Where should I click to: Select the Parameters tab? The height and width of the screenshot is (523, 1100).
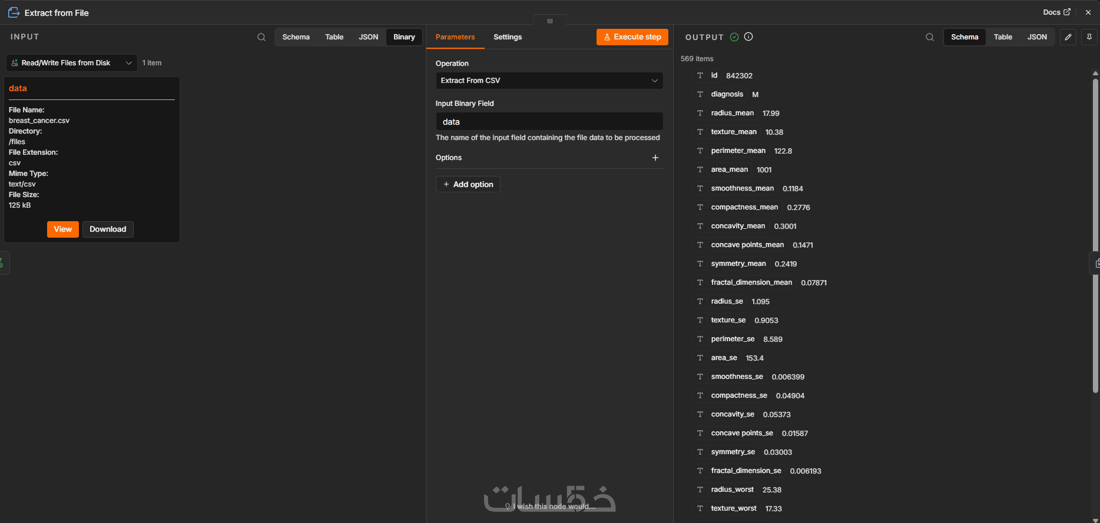(x=455, y=37)
